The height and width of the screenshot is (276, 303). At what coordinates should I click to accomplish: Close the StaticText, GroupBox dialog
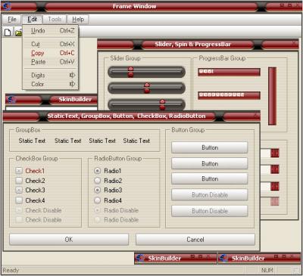pyautogui.click(x=256, y=115)
